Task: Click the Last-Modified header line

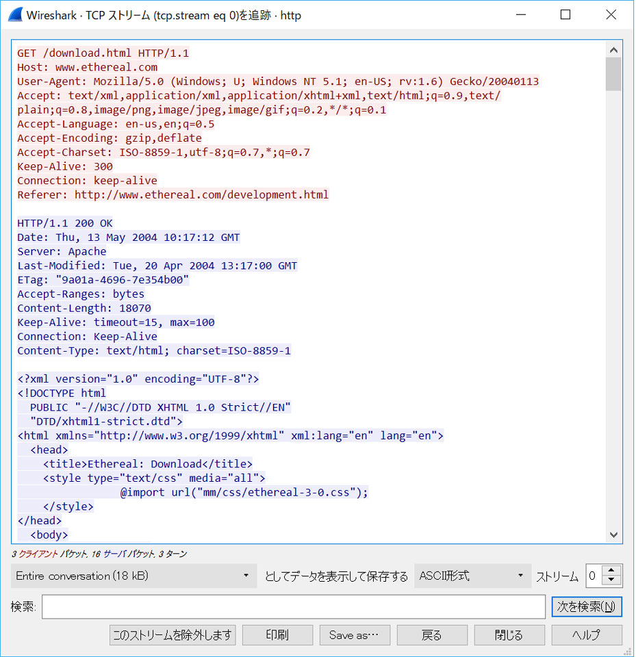Action: 157,266
